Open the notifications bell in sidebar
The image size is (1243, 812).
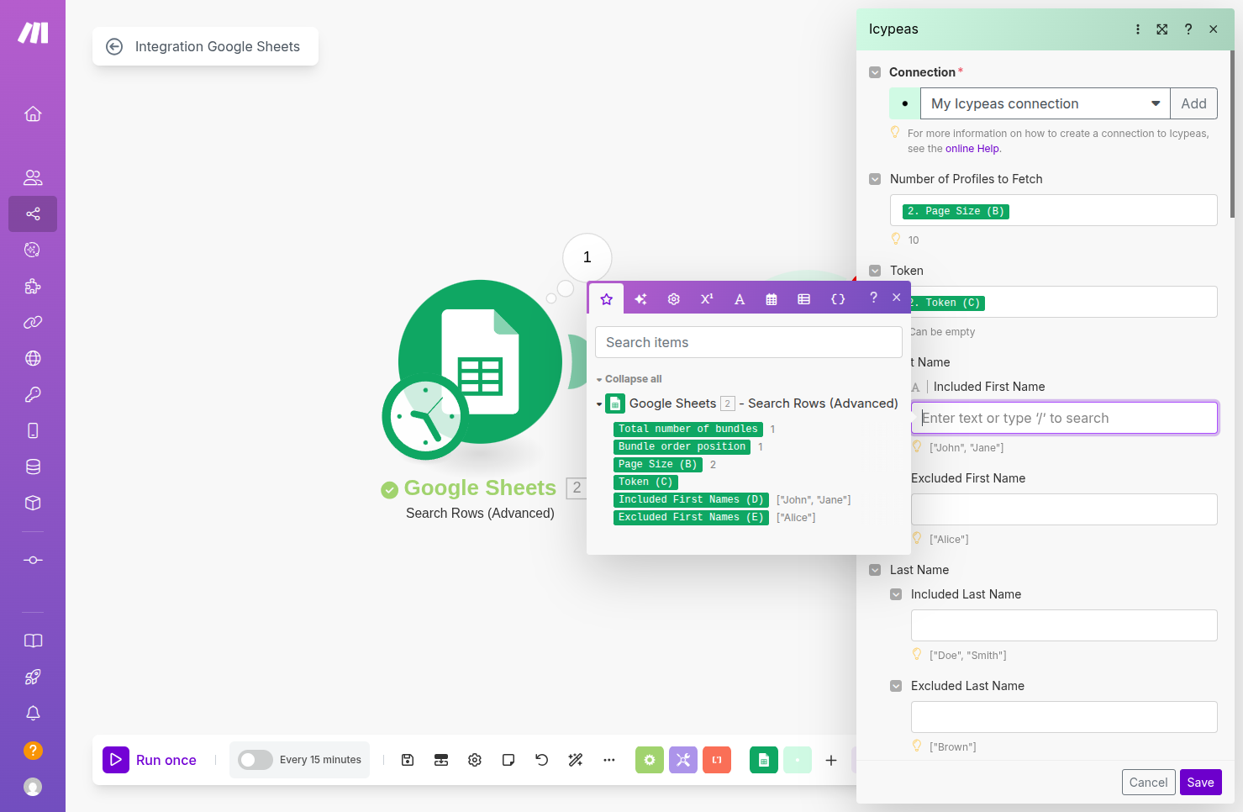click(33, 713)
